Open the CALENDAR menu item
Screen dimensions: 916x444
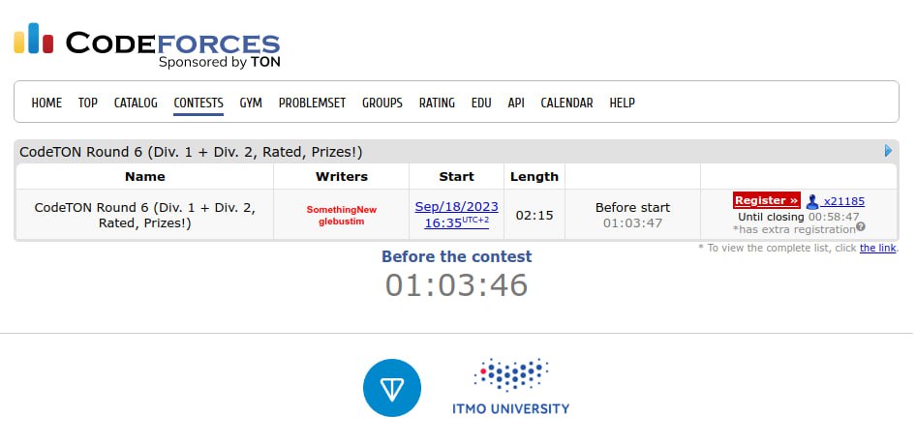pyautogui.click(x=566, y=103)
